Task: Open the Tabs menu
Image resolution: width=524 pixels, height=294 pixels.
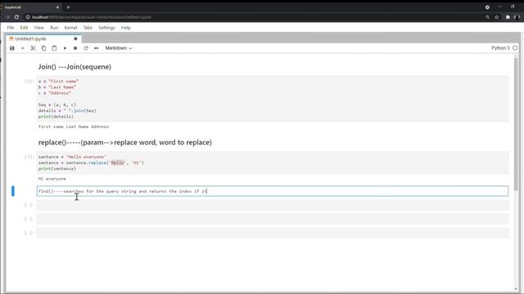Action: click(88, 28)
